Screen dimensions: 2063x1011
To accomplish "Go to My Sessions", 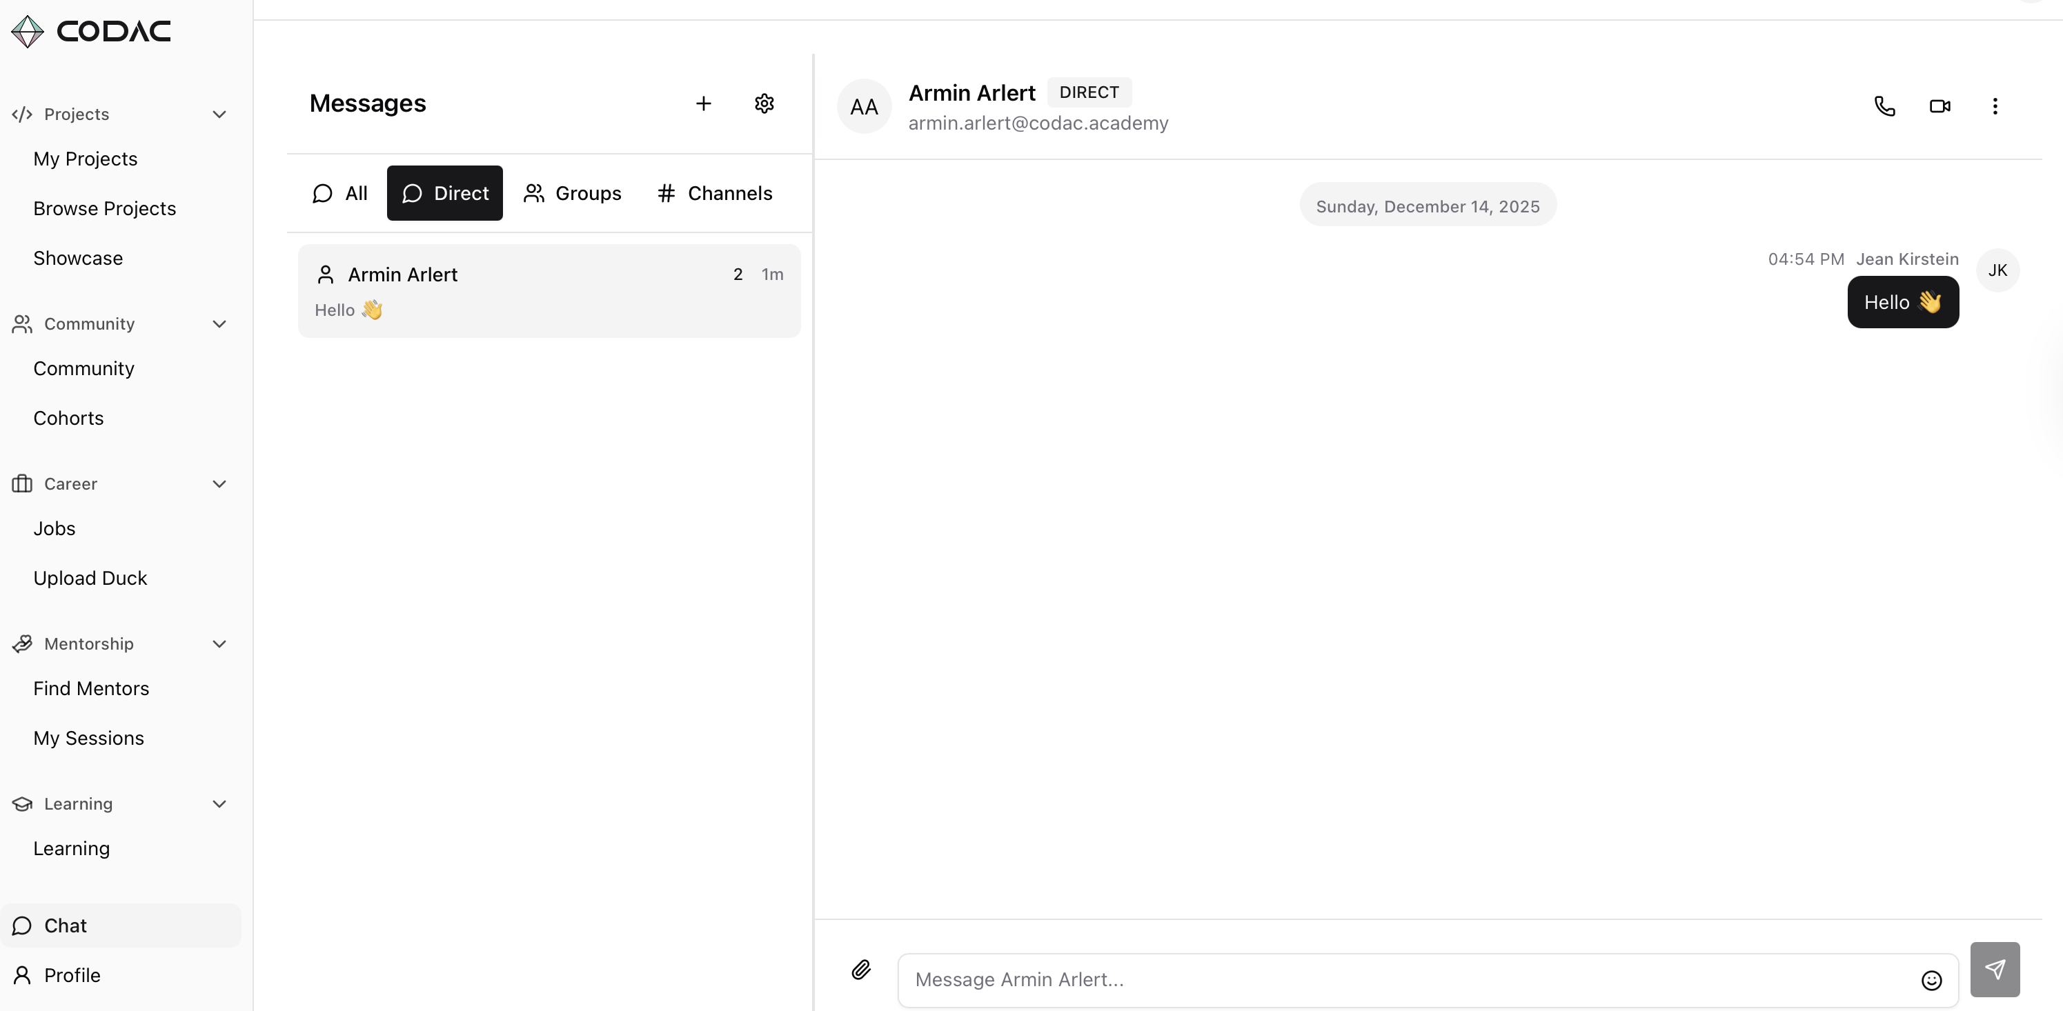I will point(88,739).
